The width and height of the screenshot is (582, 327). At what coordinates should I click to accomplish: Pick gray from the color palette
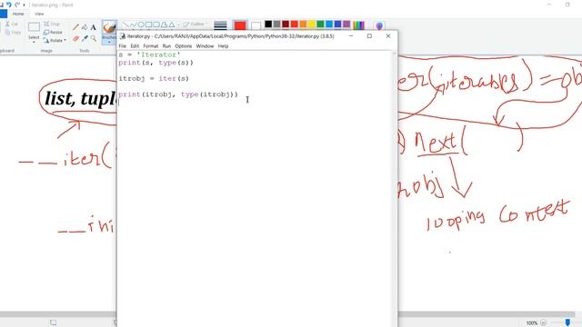276,25
